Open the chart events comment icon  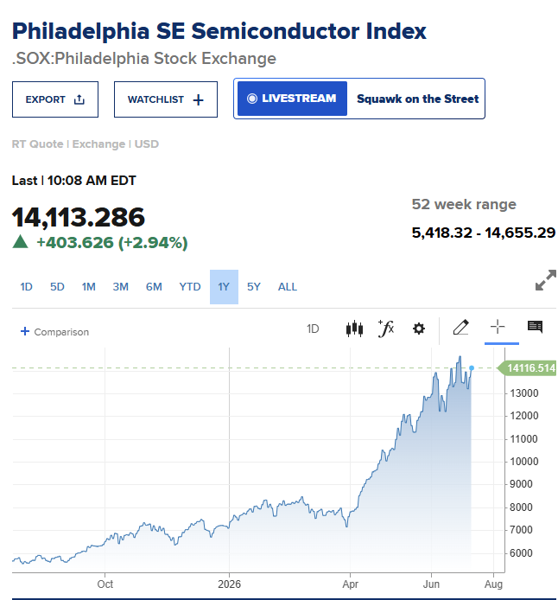pos(535,327)
